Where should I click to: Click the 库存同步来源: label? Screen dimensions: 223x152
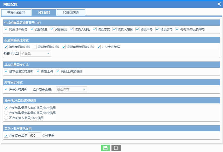[x=43, y=90]
